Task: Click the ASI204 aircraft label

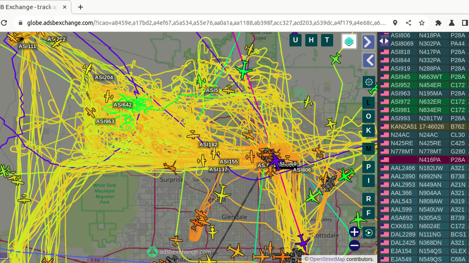Action: 104,77
